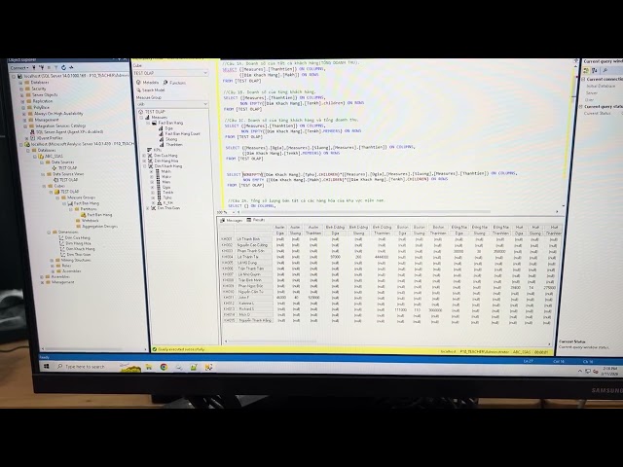Switch to the Messages tab in results pane

click(x=232, y=220)
